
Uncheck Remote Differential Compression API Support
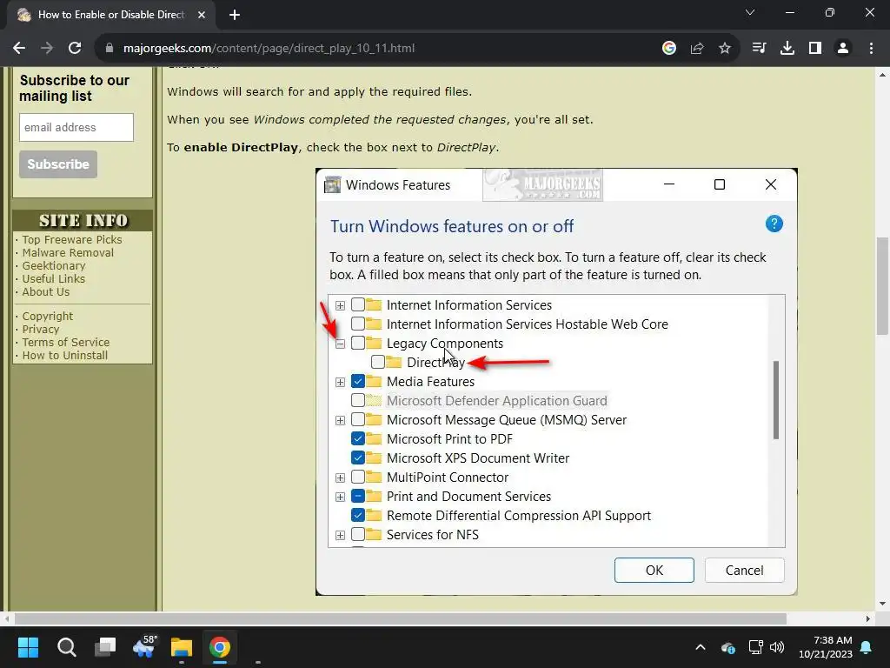(357, 515)
